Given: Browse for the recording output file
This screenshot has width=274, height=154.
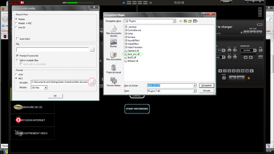Looking at the screenshot, I should pyautogui.click(x=92, y=49).
